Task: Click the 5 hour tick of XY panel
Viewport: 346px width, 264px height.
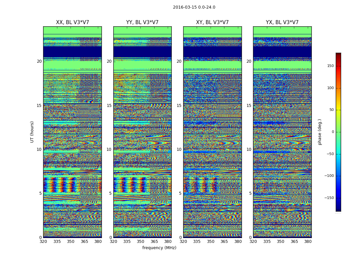Action: coord(180,193)
